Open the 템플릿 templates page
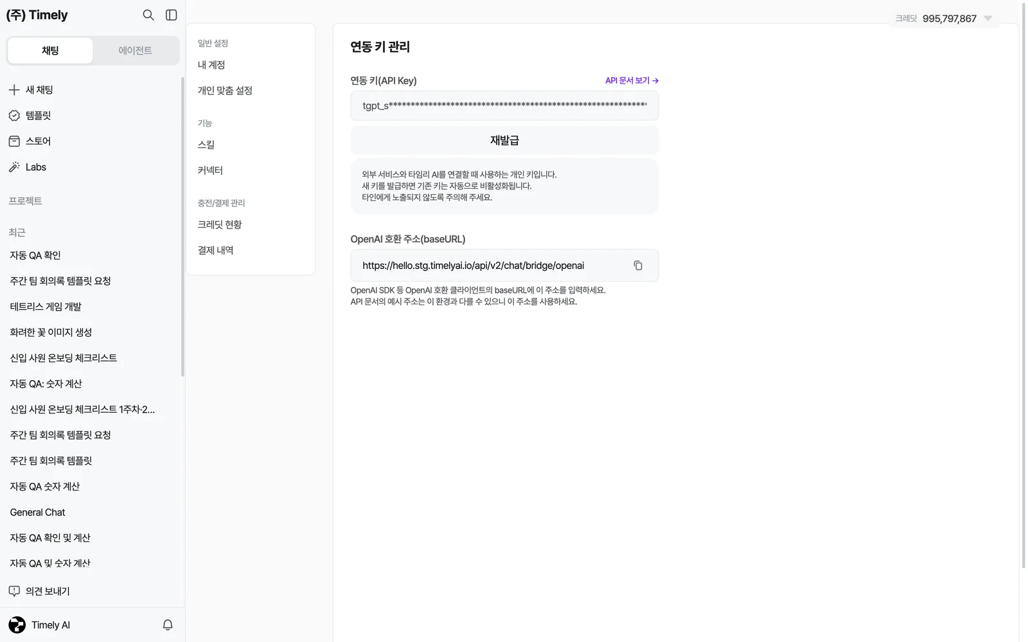The height and width of the screenshot is (642, 1028). [30, 116]
